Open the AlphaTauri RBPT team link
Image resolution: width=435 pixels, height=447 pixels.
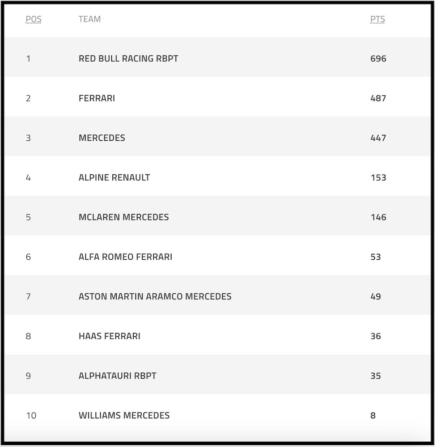(117, 375)
